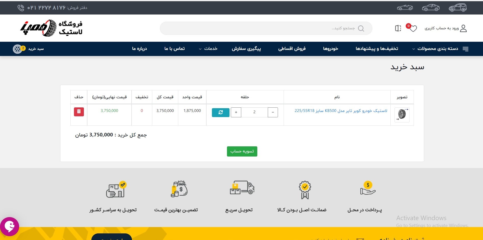Click the teal refresh quantity button
This screenshot has height=240, width=483.
pos(221,112)
